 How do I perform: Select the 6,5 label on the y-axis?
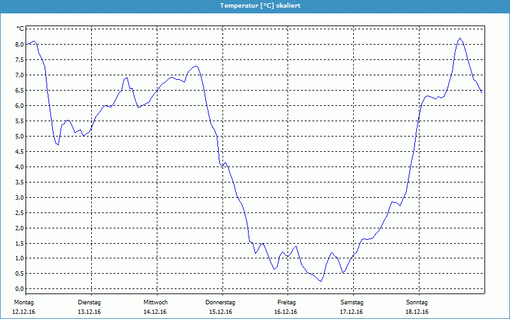(19, 91)
